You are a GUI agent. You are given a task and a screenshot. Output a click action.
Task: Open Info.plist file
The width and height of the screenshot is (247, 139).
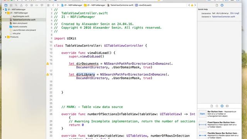point(16,34)
